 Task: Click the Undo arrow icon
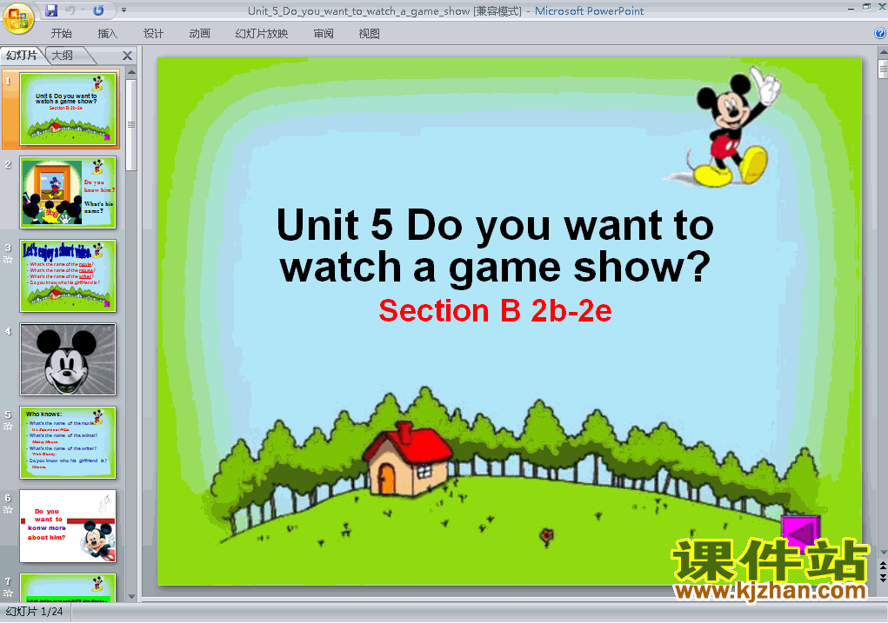tap(70, 10)
